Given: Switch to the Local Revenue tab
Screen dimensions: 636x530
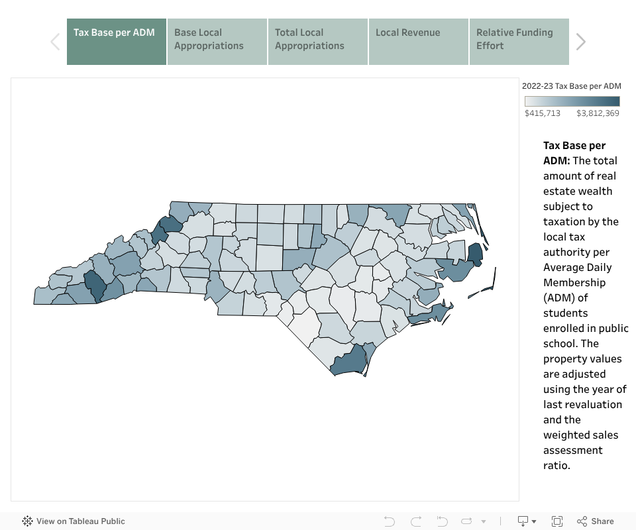Looking at the screenshot, I should [418, 41].
